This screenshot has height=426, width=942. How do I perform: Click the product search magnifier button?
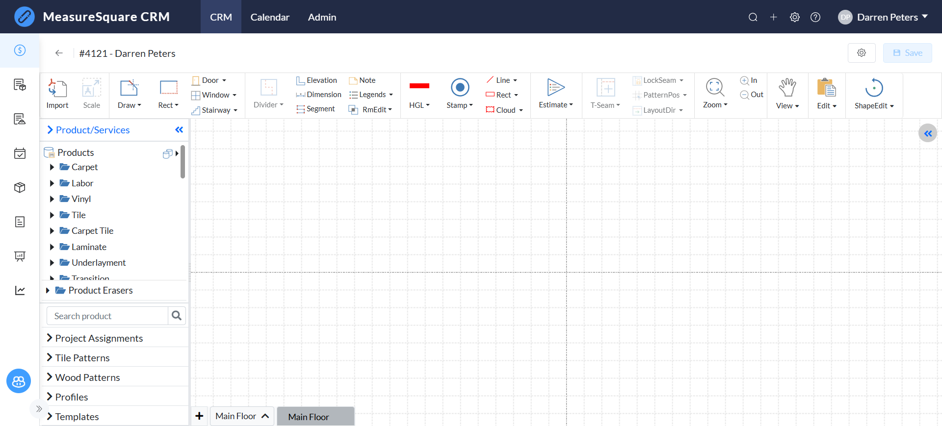point(177,316)
